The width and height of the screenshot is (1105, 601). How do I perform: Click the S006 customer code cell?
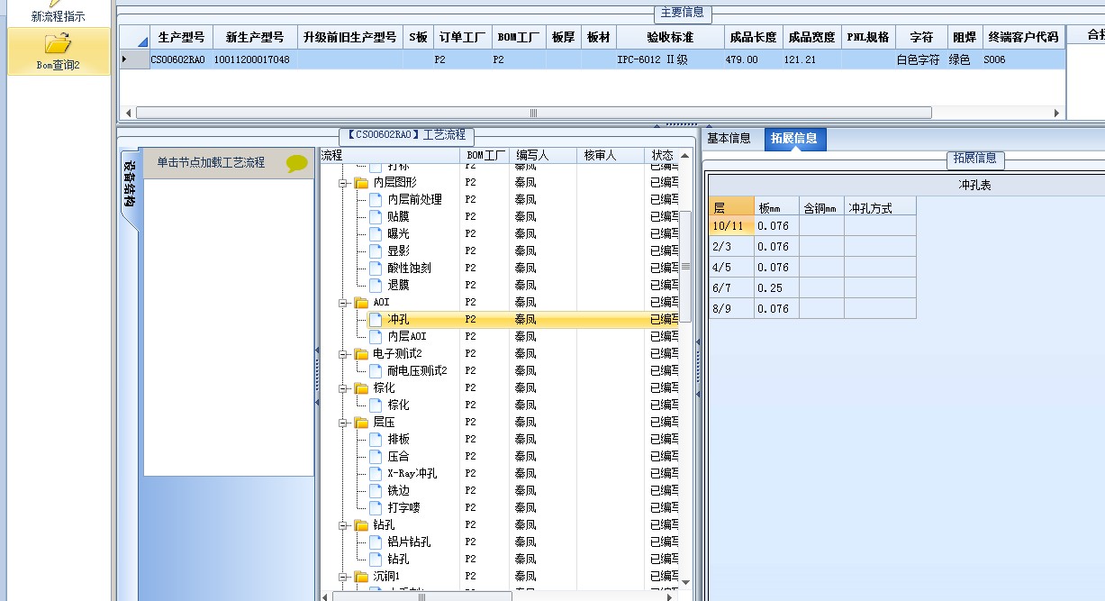[1023, 59]
